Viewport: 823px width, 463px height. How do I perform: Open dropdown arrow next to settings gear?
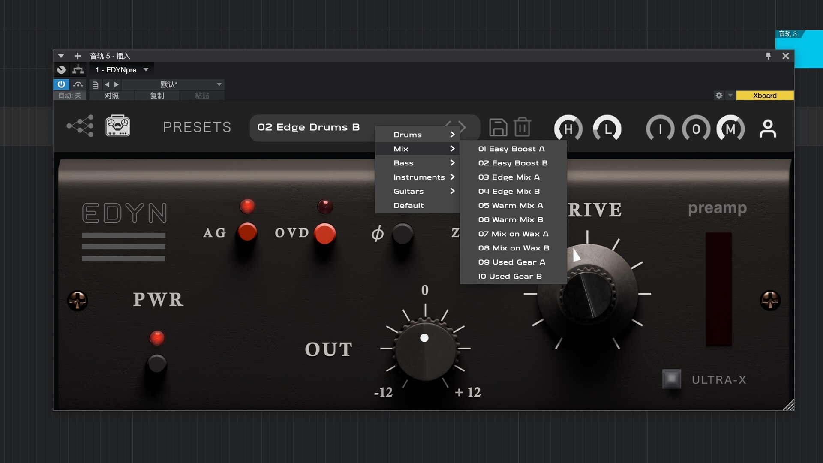(730, 96)
